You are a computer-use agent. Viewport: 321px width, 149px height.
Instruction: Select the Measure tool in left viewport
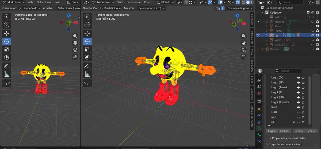click(6, 74)
